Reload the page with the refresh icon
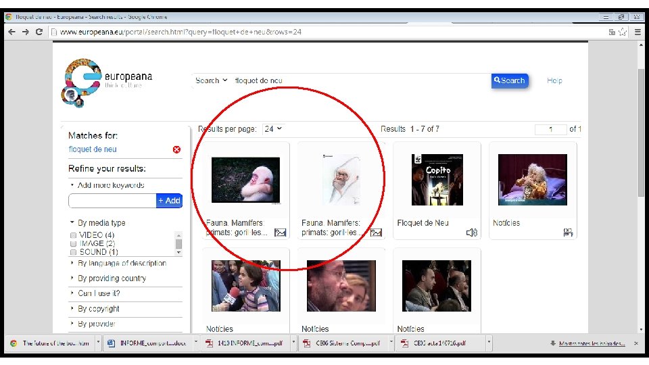Image resolution: width=649 pixels, height=365 pixels. coord(39,32)
